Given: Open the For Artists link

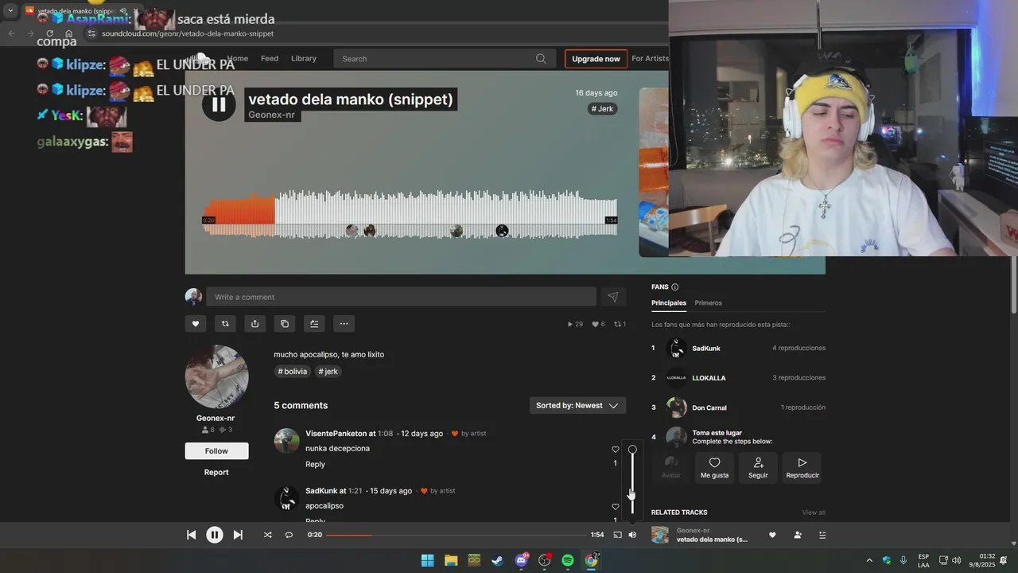Looking at the screenshot, I should coord(650,58).
